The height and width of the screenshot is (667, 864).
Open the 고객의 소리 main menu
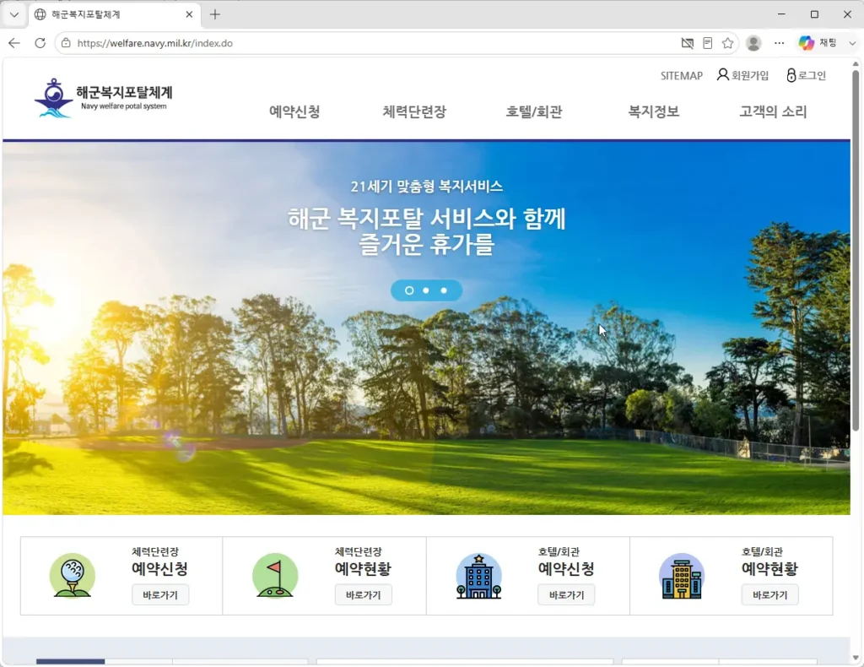[x=773, y=111]
